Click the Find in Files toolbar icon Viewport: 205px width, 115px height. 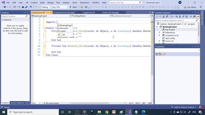click(x=82, y=7)
